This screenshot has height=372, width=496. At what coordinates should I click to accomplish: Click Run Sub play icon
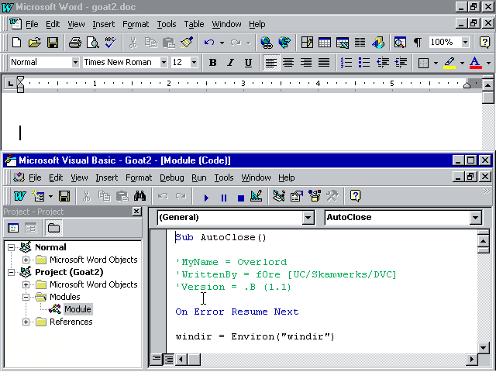pyautogui.click(x=206, y=198)
